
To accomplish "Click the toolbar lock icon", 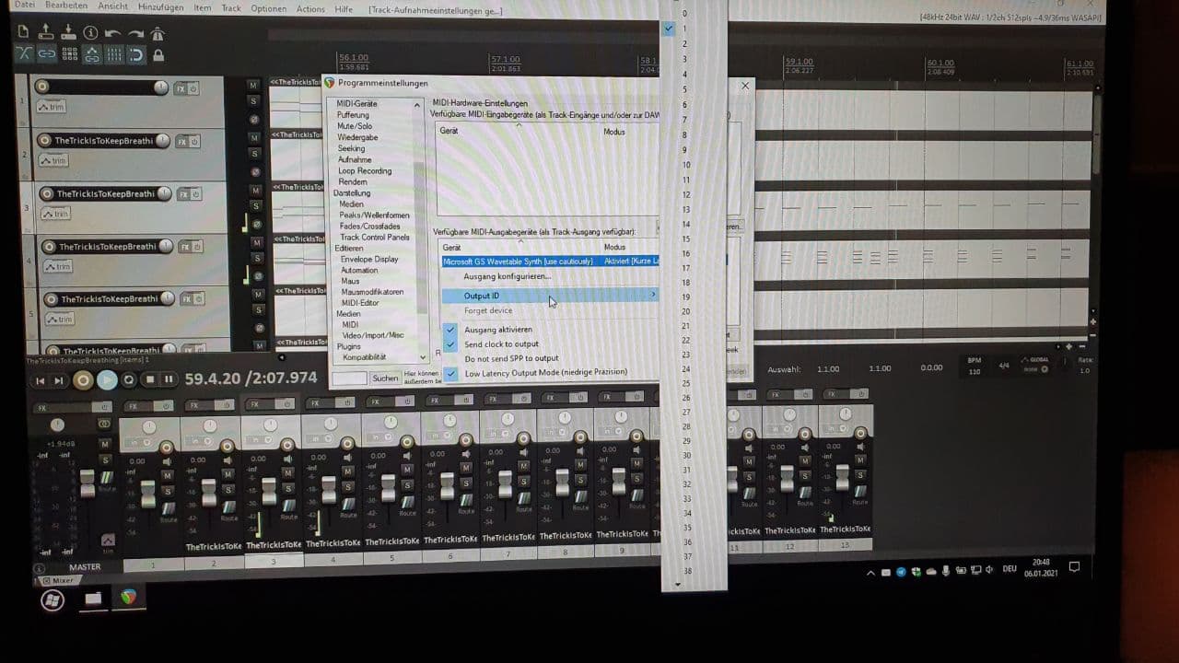I will (158, 55).
